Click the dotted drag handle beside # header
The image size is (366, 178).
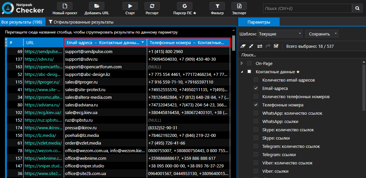pos(6,42)
